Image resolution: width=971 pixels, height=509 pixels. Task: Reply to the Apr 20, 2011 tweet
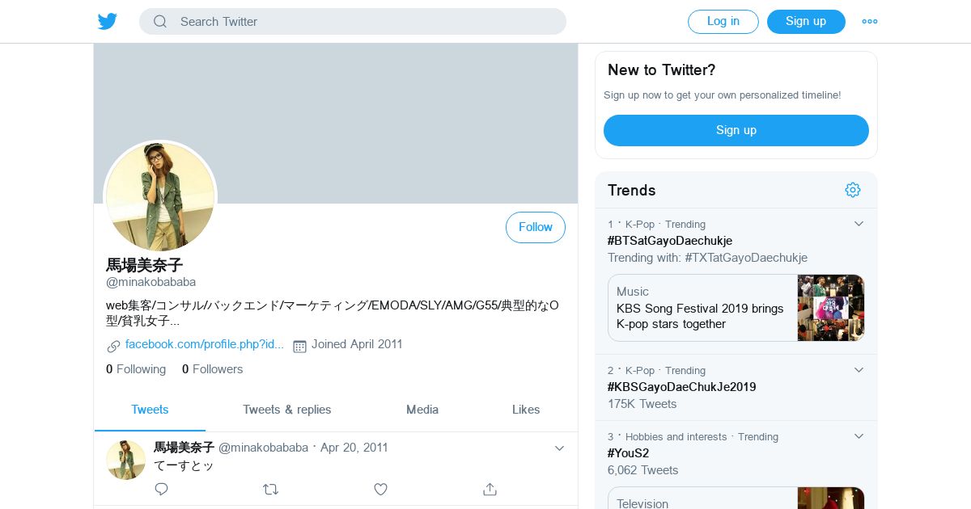point(161,489)
